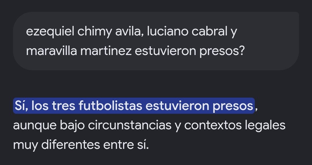Screen dimensions: 312x165
Task: Select the word 'ezequiel' in the prompt
Action: click(x=50, y=31)
